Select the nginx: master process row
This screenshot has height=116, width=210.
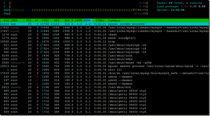tap(104, 66)
